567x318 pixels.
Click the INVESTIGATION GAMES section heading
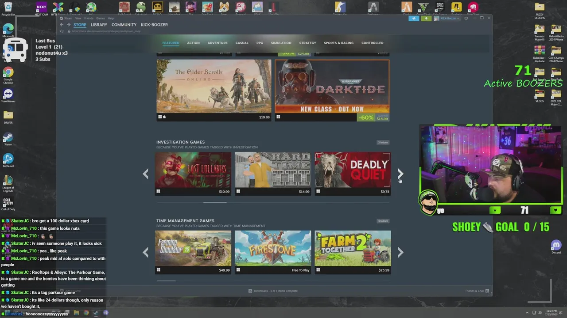tap(180, 142)
